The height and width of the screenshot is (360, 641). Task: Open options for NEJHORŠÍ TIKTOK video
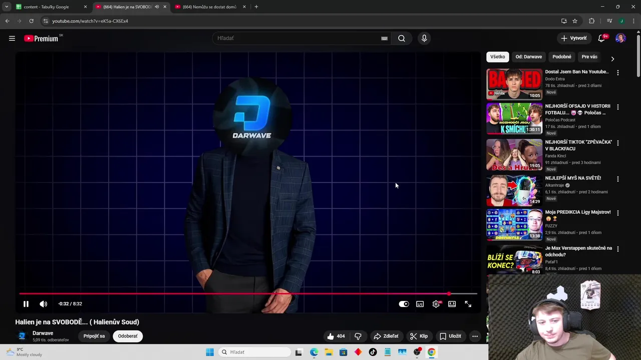(x=618, y=143)
